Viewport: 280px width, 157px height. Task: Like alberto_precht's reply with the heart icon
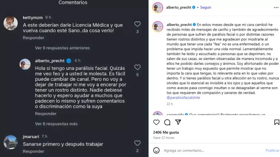(x=137, y=67)
